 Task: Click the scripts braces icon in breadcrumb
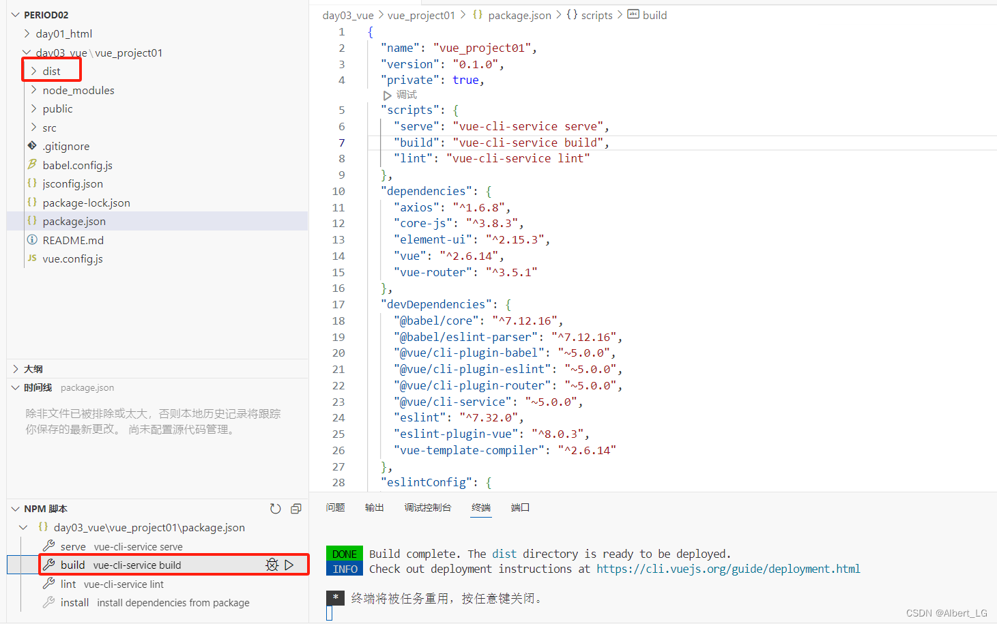(x=572, y=14)
